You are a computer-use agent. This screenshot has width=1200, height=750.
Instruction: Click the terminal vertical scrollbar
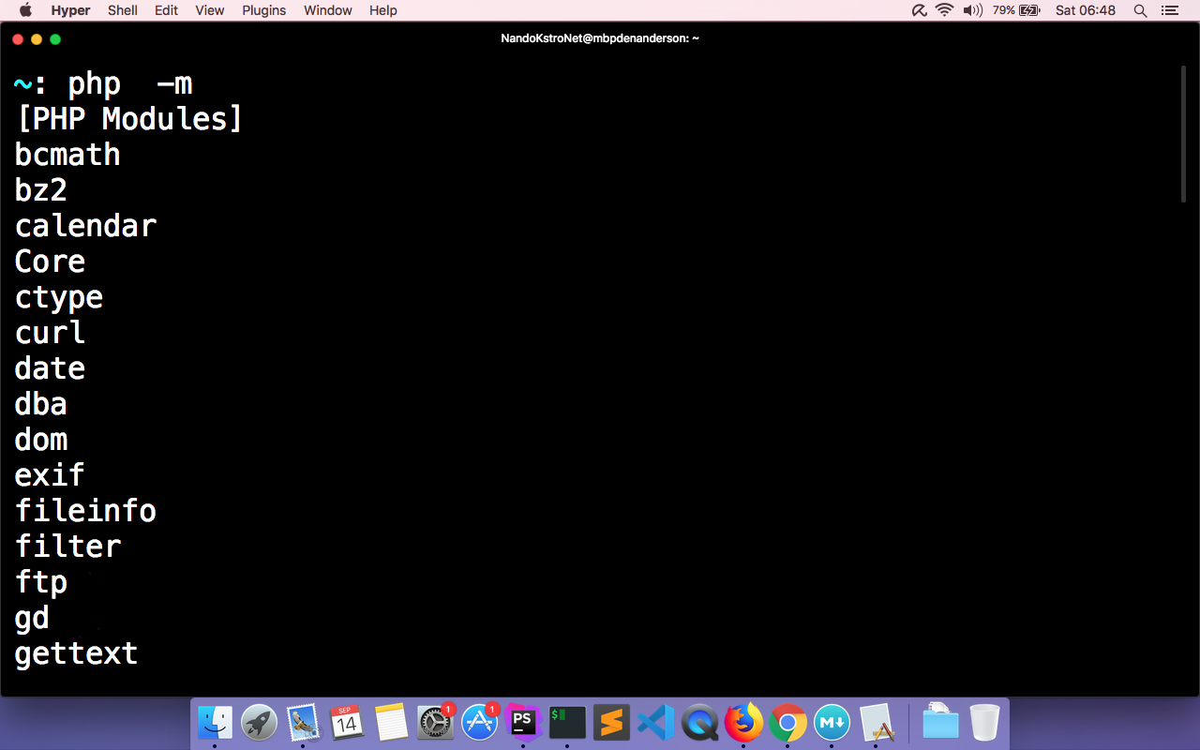1183,133
